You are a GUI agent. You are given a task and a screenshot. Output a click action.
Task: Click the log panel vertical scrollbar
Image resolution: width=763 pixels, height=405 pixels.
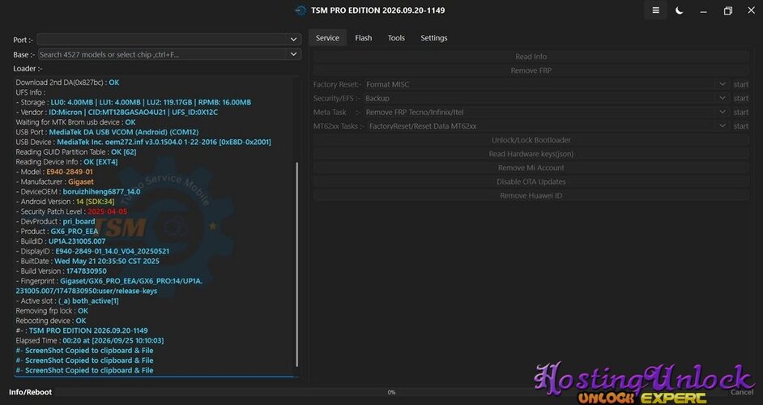pyautogui.click(x=296, y=264)
